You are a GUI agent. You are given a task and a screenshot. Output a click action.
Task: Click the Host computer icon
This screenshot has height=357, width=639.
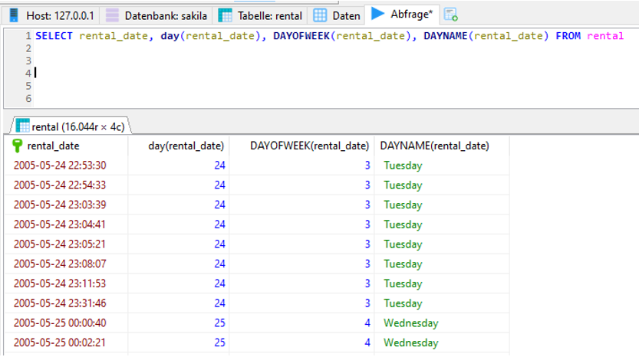(x=14, y=15)
